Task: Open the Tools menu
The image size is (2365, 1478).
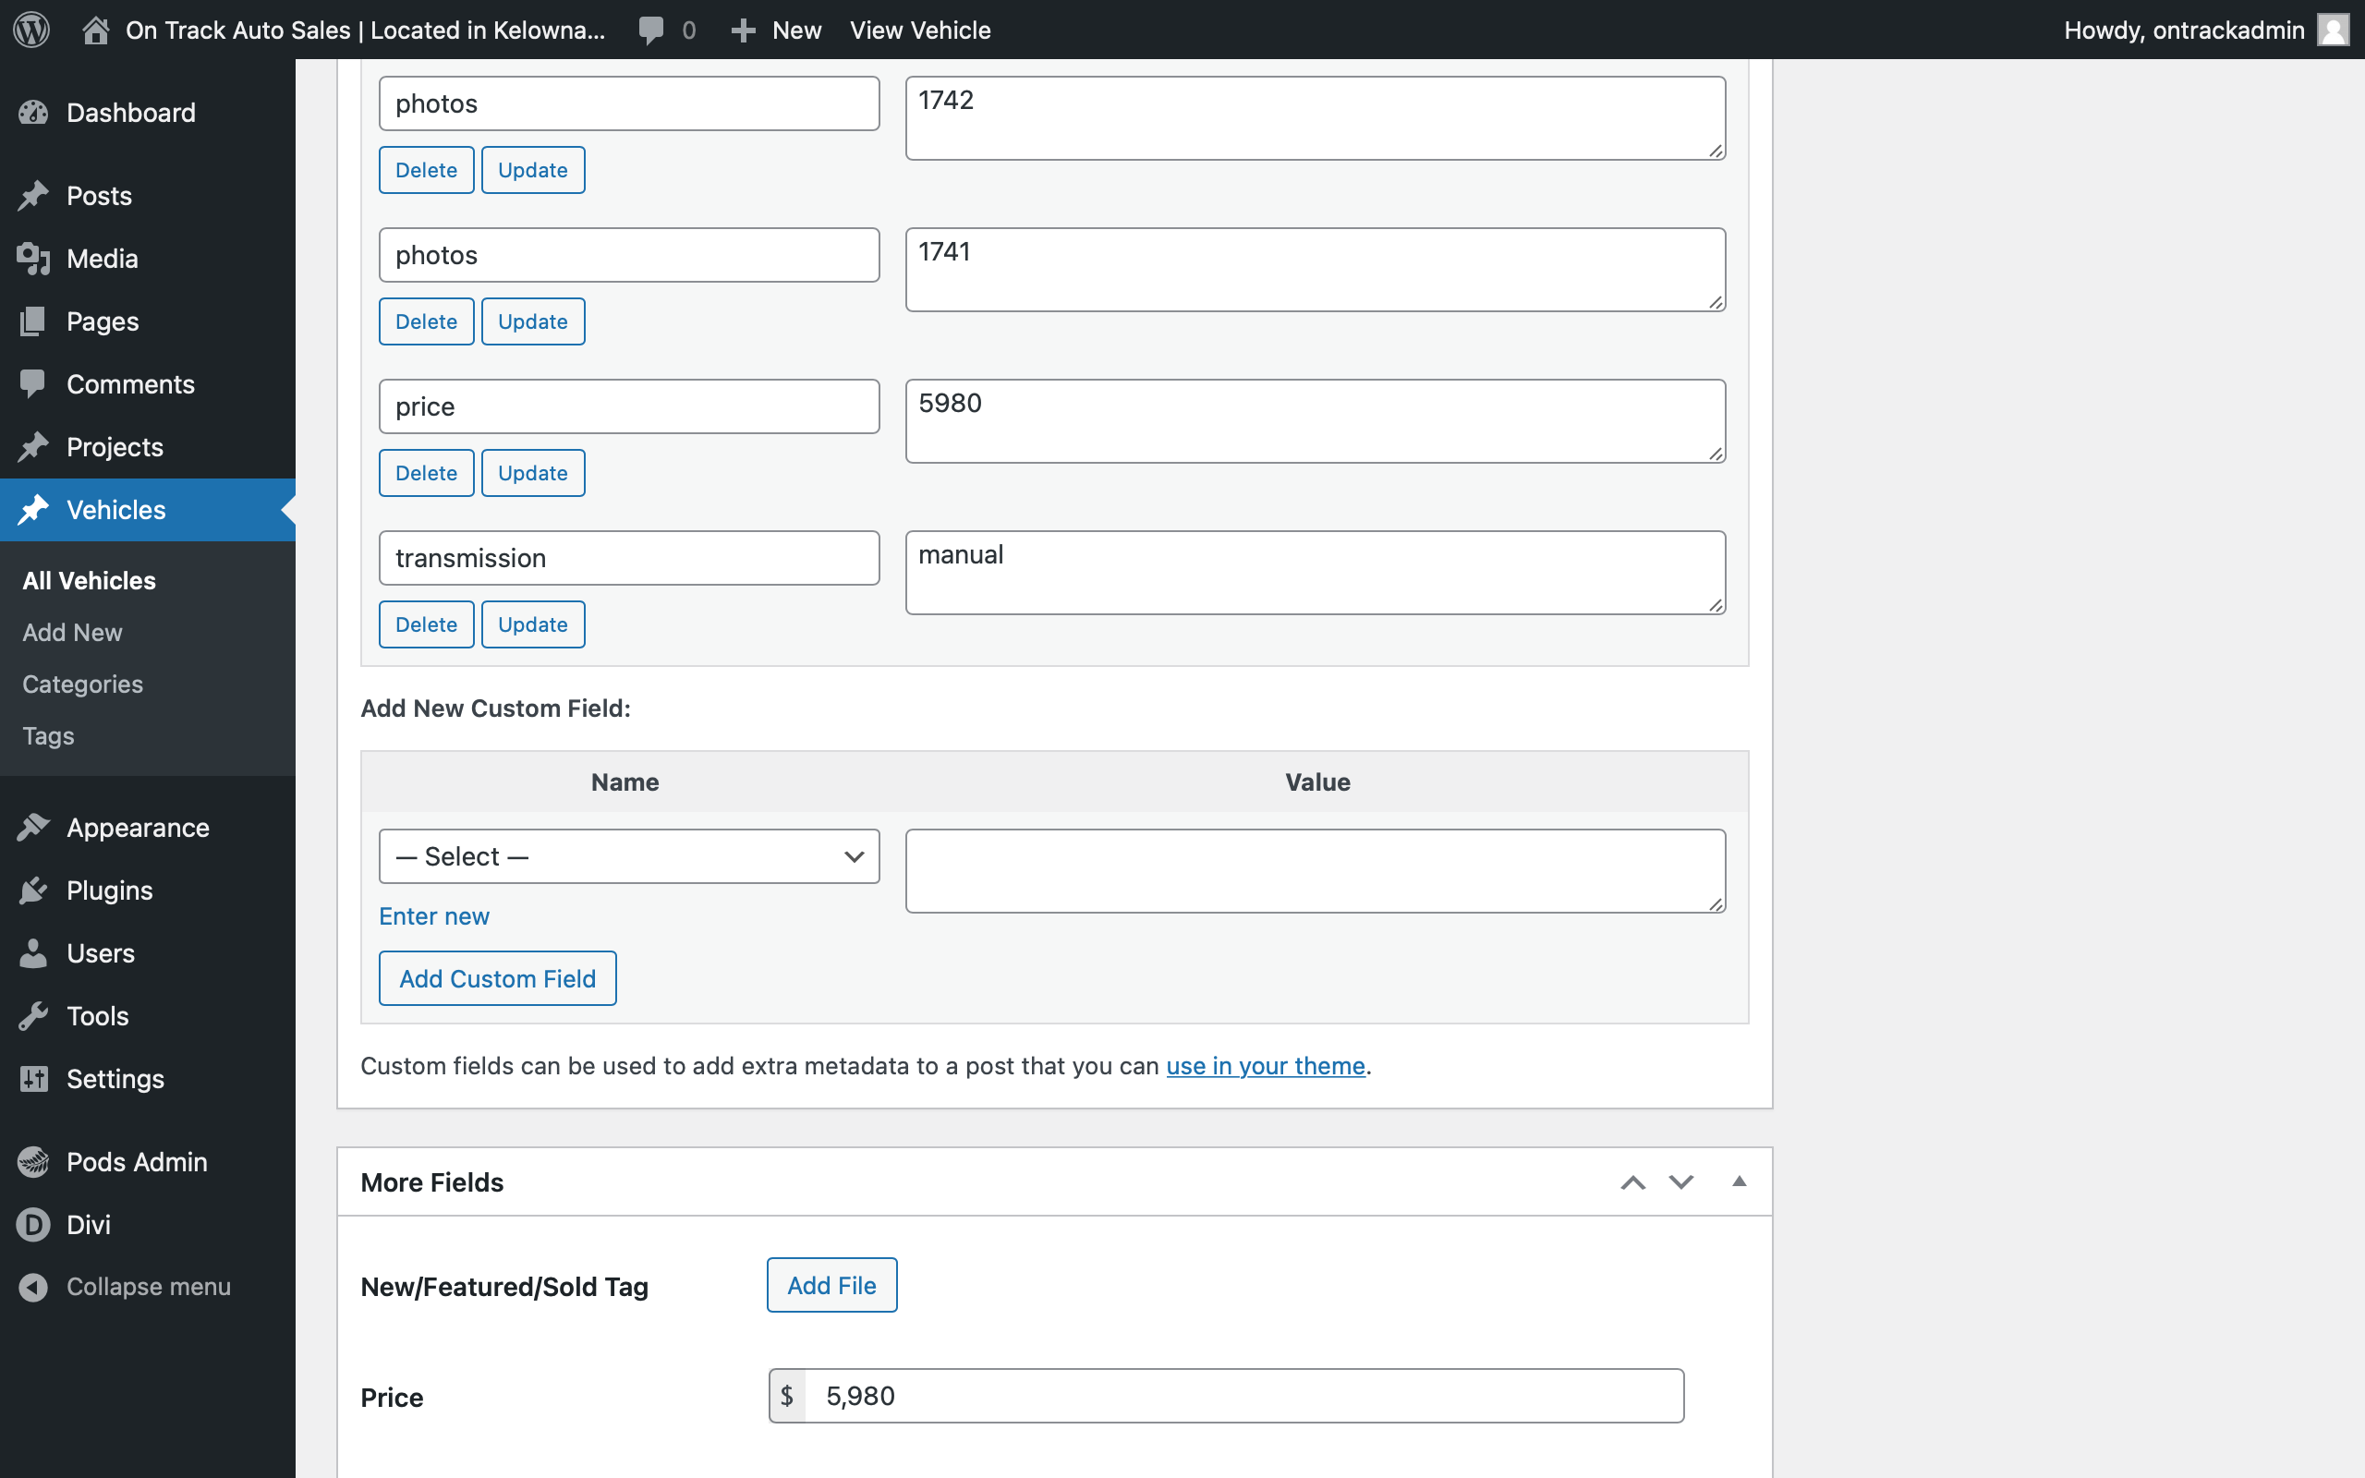Action: 96,1015
